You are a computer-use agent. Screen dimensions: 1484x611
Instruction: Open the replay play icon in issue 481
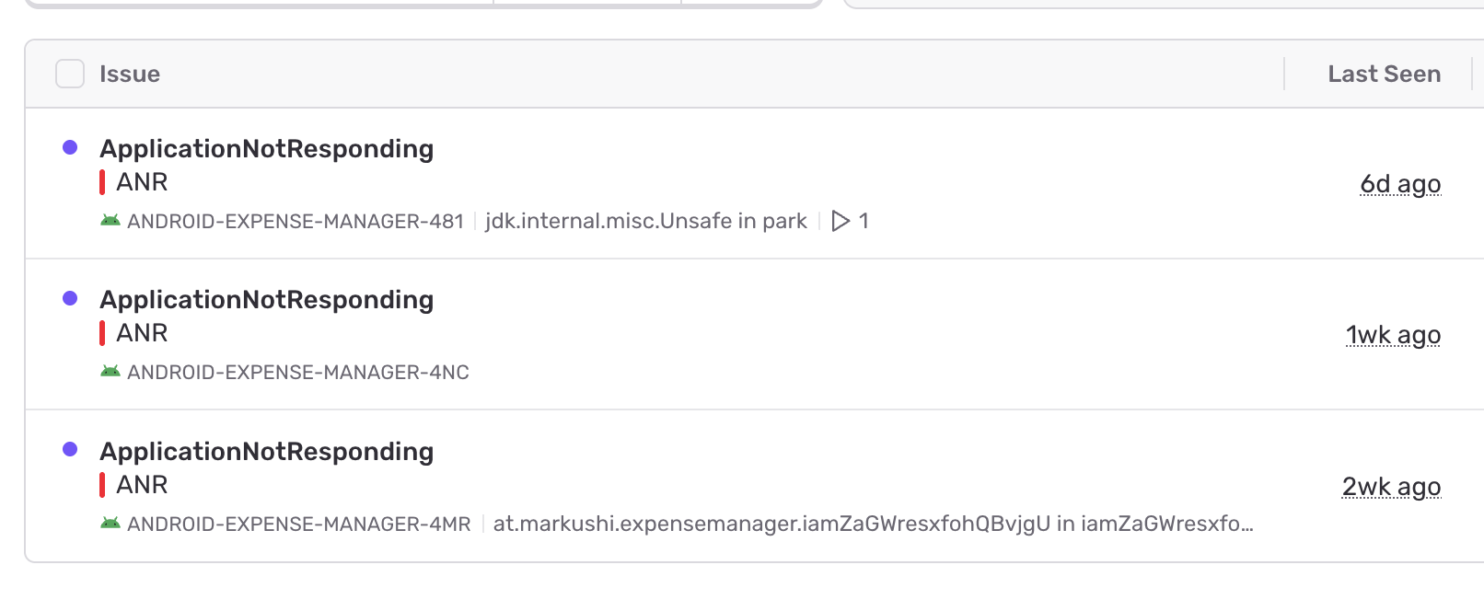841,221
